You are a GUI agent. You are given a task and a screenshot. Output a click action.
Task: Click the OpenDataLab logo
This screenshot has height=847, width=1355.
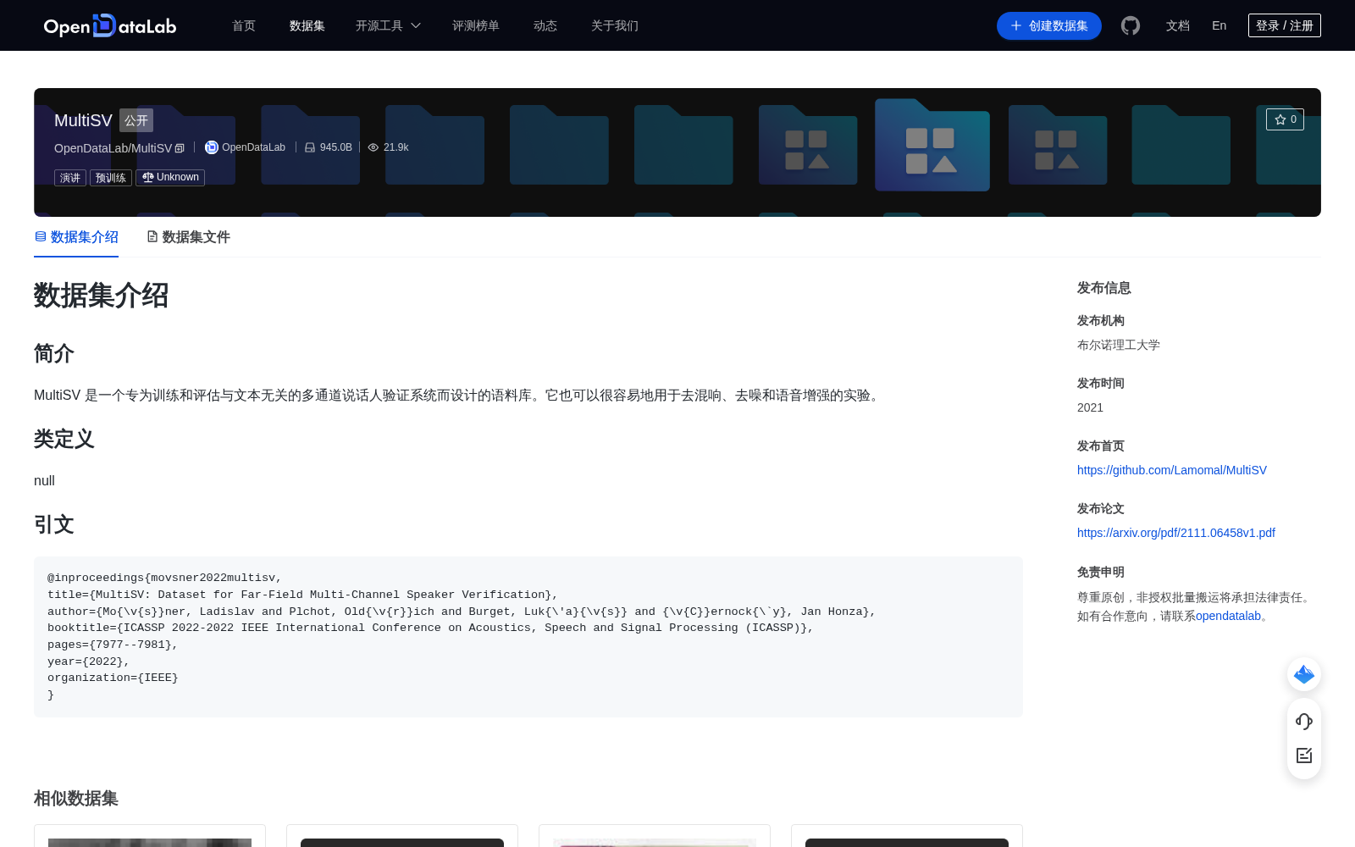click(x=110, y=25)
